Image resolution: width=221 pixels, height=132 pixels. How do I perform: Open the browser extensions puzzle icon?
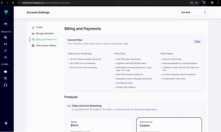(204, 3)
